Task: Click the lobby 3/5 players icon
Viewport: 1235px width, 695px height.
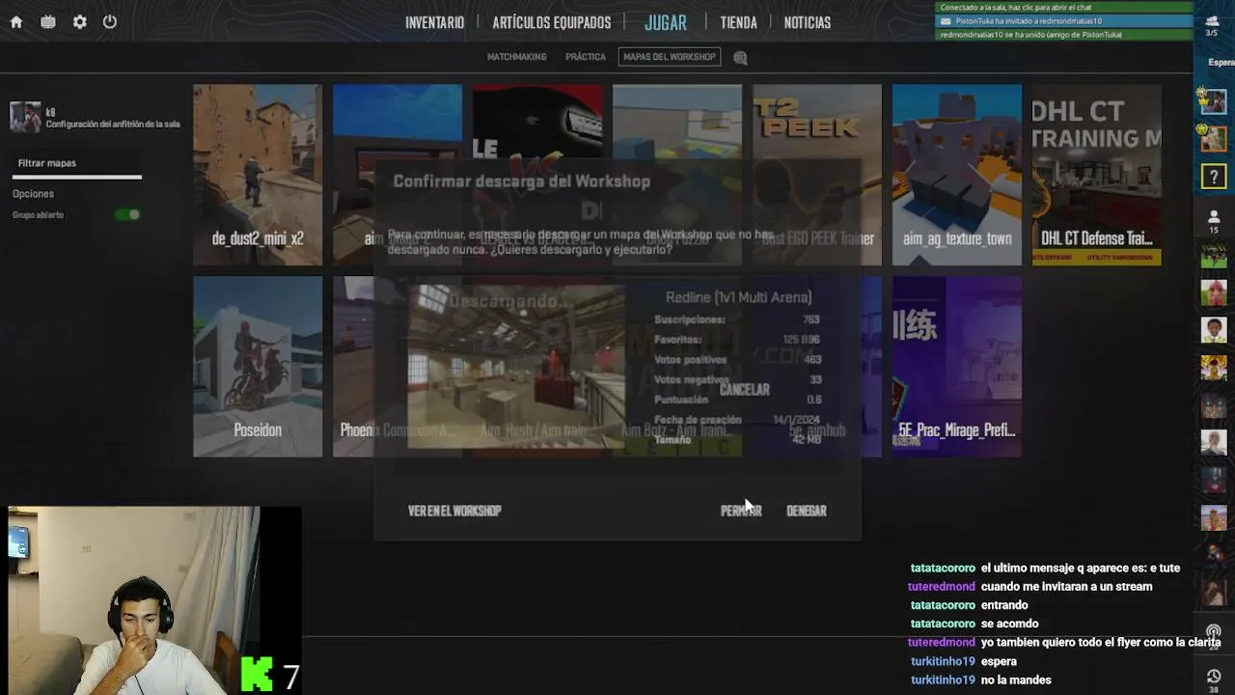Action: (x=1212, y=26)
